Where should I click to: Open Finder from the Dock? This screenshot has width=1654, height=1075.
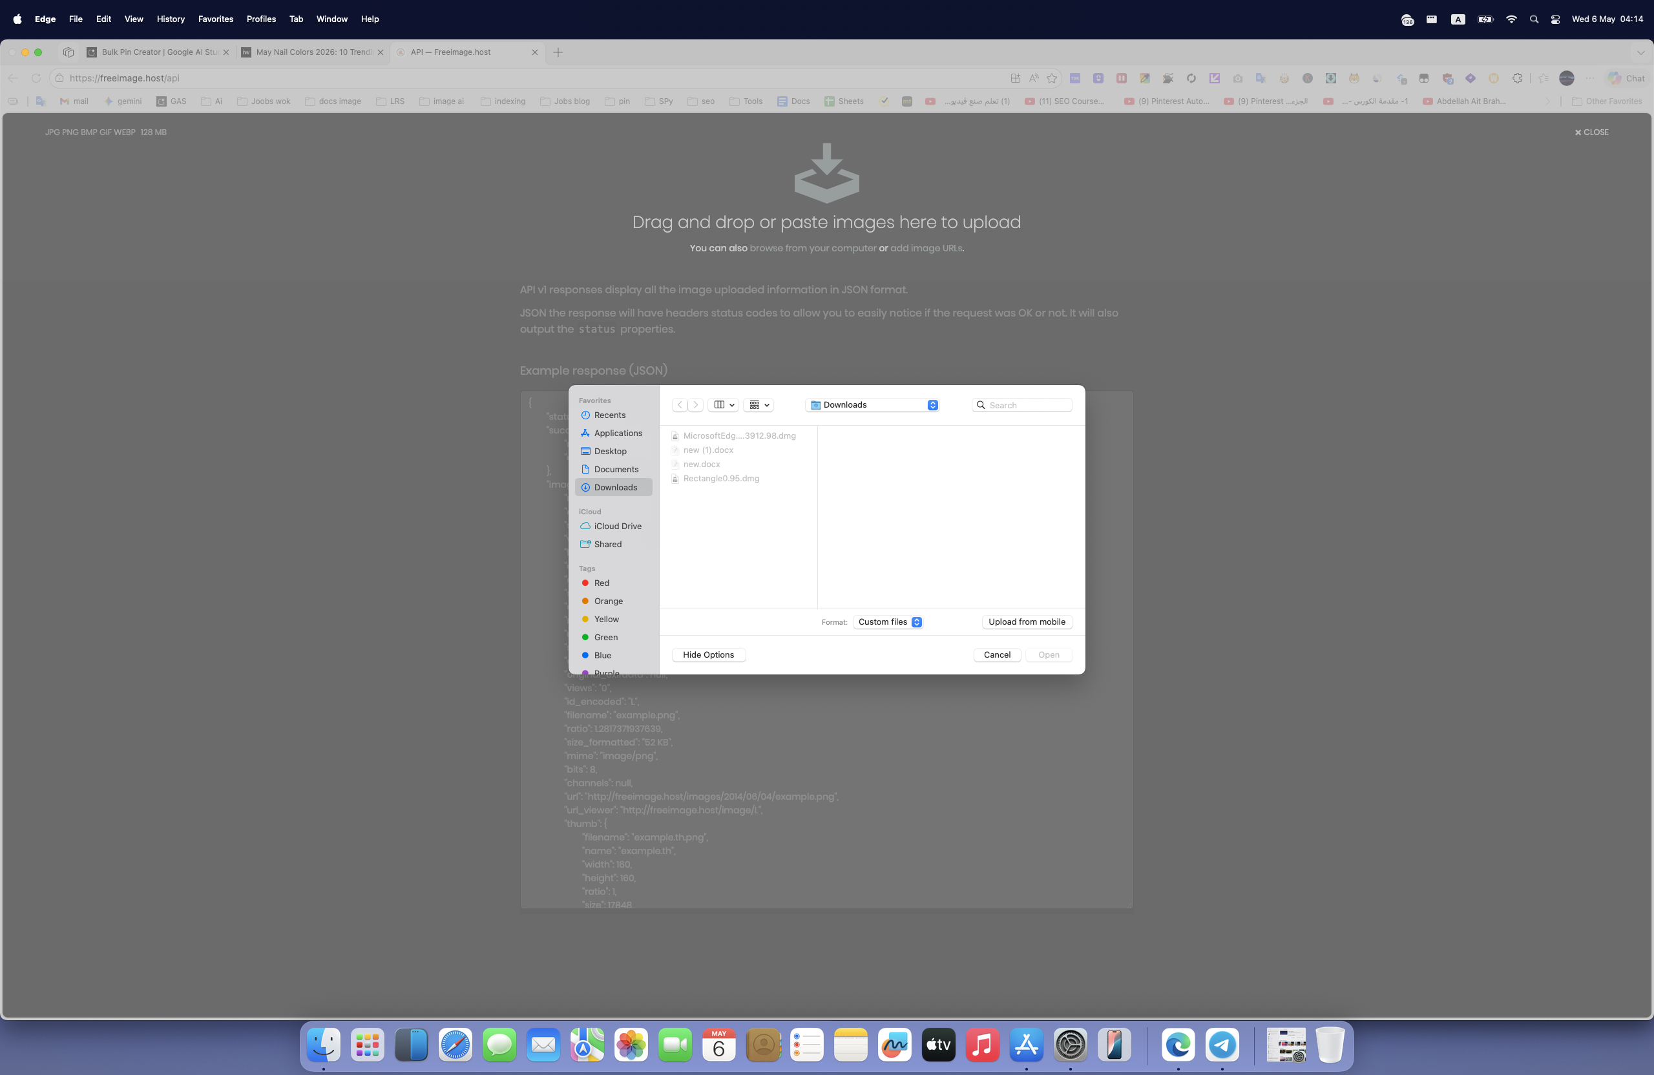(x=324, y=1045)
